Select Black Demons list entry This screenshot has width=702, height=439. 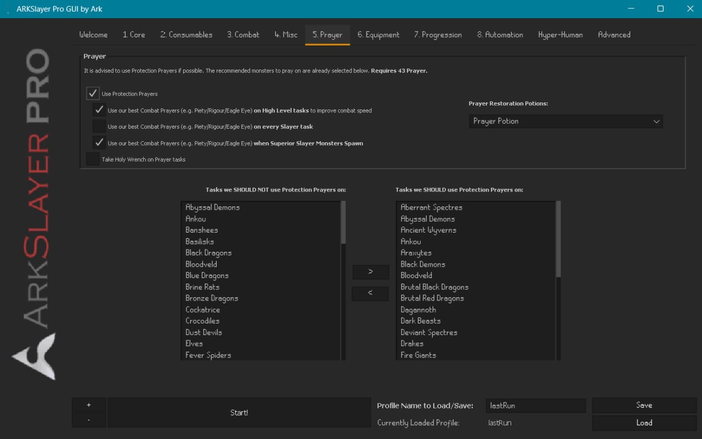click(476, 264)
